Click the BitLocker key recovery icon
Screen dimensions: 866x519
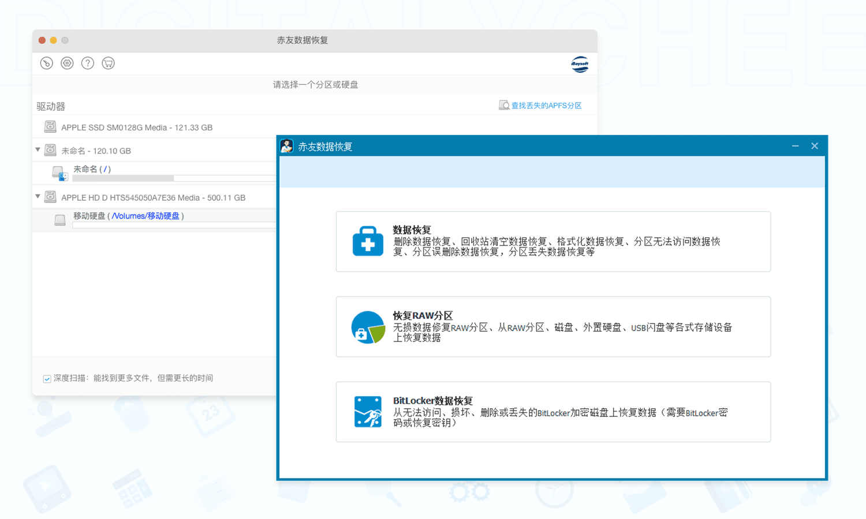click(368, 412)
